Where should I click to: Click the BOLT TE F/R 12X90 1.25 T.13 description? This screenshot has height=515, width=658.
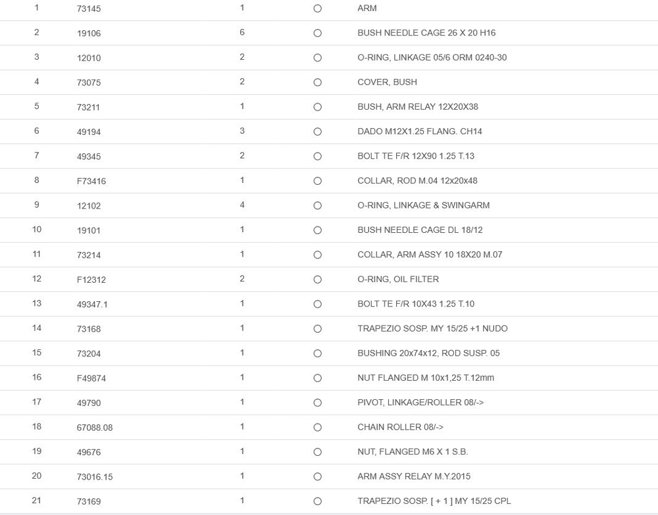[415, 156]
